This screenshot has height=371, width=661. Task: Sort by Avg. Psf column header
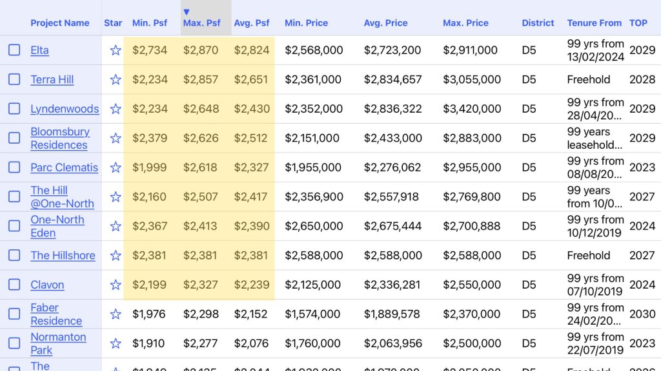[252, 23]
